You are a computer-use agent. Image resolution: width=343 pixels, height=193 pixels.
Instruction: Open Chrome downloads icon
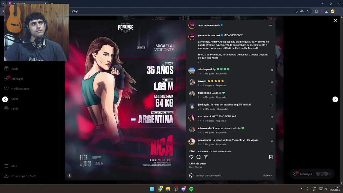[x=326, y=11]
